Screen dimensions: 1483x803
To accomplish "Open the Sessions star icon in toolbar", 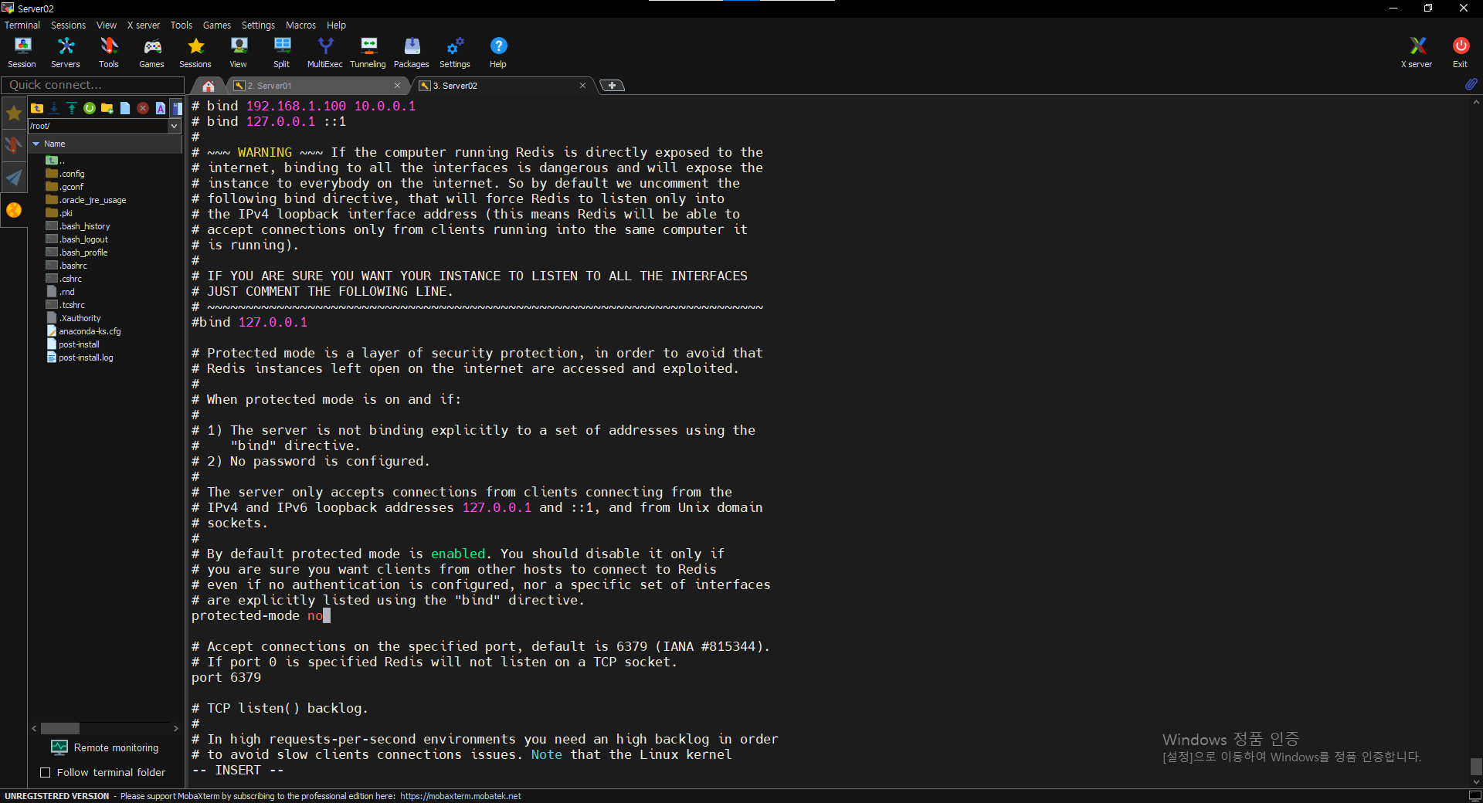I will [x=195, y=53].
